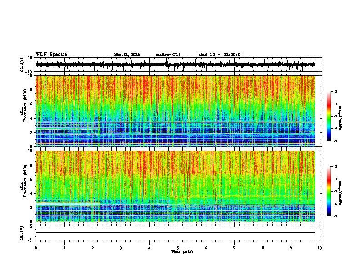Click inside the ch.2 spectrogram panel

pyautogui.click(x=175, y=186)
